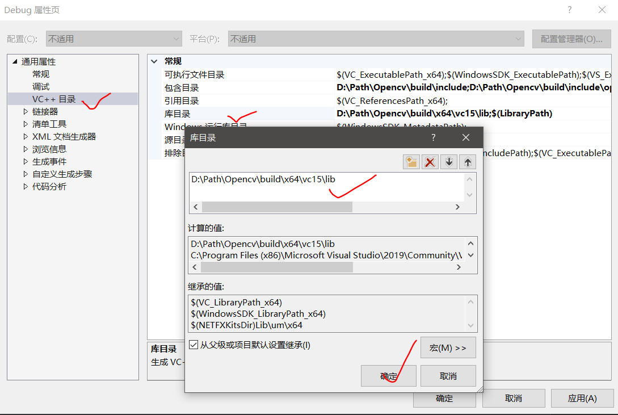
Task: Click 取消 in the Debug 属性页 window
Action: pos(514,399)
